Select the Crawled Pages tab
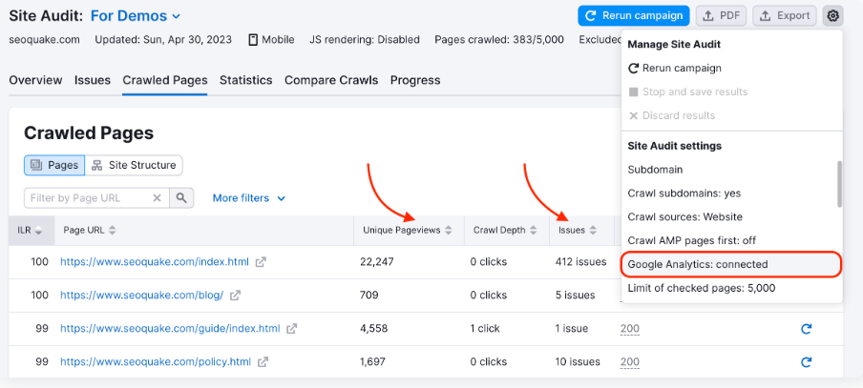 pyautogui.click(x=165, y=80)
